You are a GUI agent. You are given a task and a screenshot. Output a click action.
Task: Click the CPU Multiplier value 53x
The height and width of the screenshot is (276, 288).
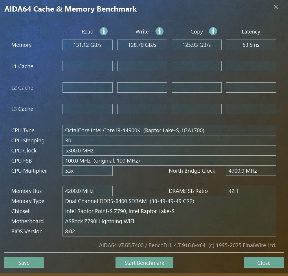pos(87,171)
